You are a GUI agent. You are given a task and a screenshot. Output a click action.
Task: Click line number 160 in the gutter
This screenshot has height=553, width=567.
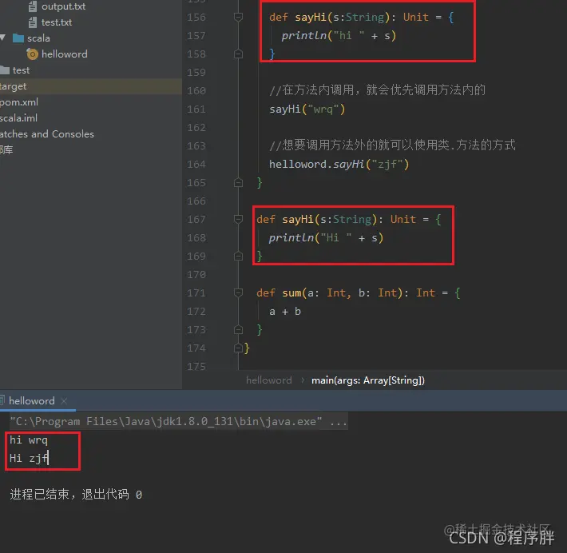click(x=196, y=90)
